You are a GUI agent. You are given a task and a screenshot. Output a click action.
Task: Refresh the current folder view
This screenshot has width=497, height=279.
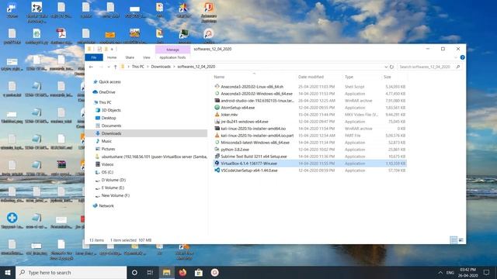391,67
